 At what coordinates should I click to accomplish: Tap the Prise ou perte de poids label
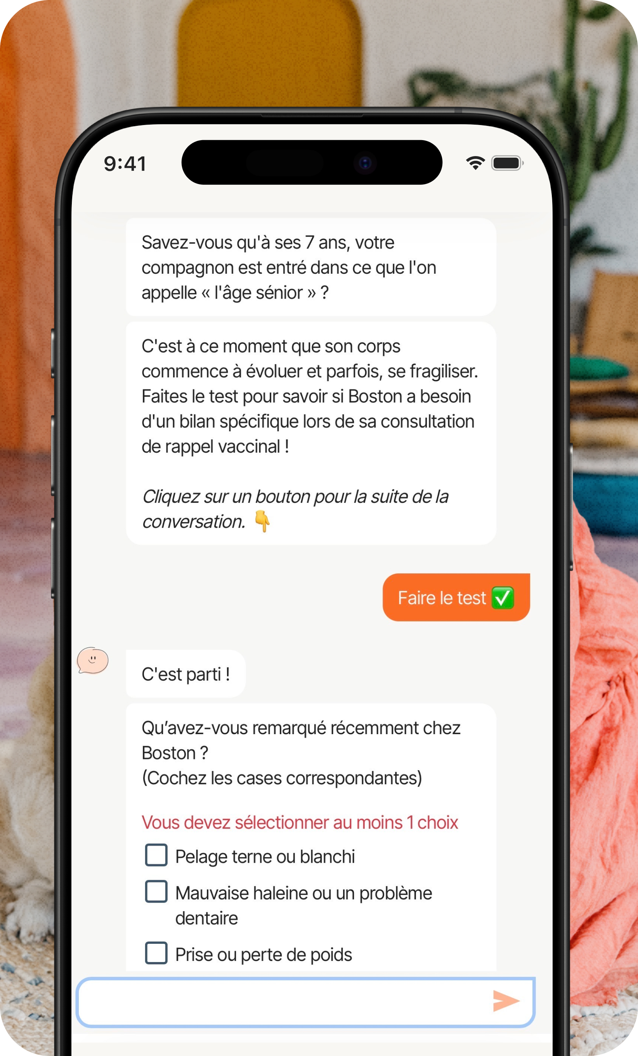264,954
